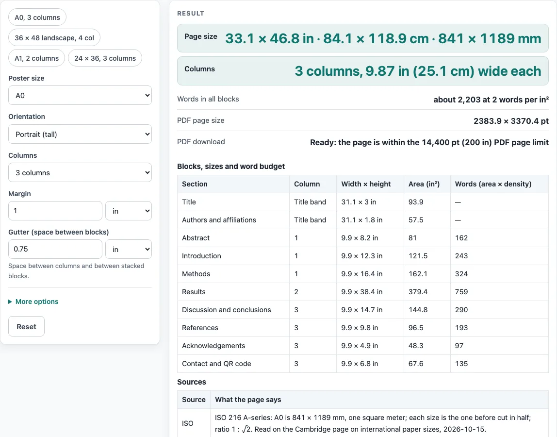Screen dimensions: 557x437
Task: Apply the A0, 3 columns preset
Action: 37,17
